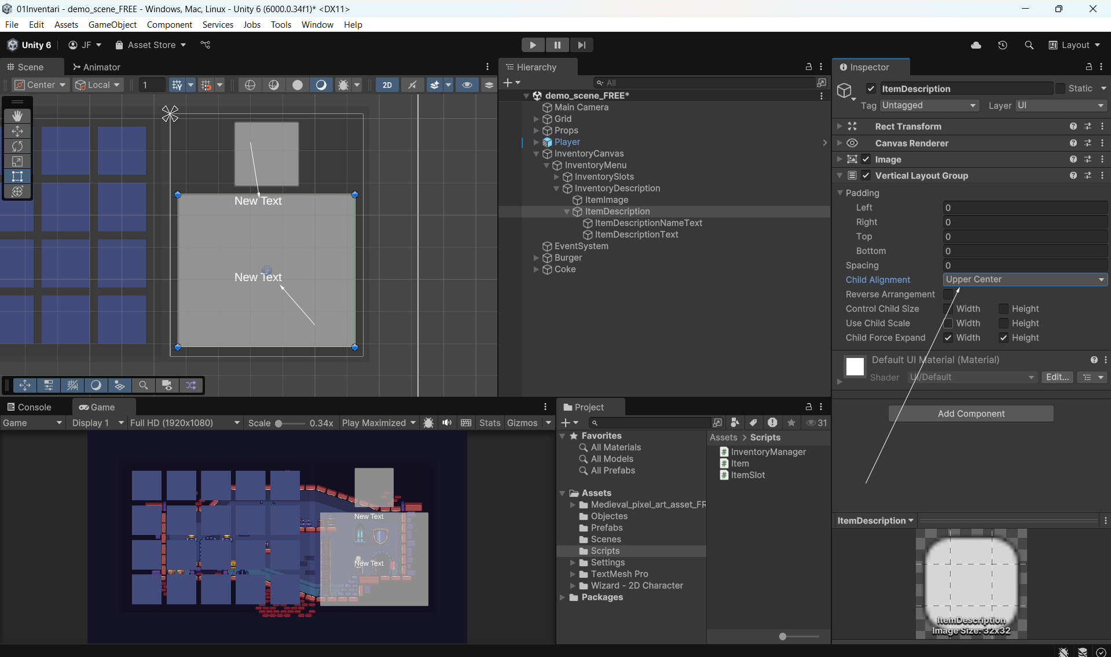Toggle the 2D view mode button
This screenshot has width=1111, height=657.
pyautogui.click(x=387, y=85)
